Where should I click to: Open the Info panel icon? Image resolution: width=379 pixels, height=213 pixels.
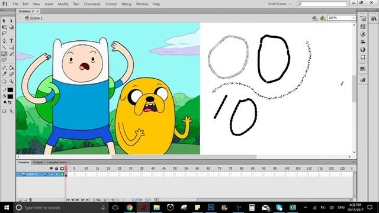363,50
